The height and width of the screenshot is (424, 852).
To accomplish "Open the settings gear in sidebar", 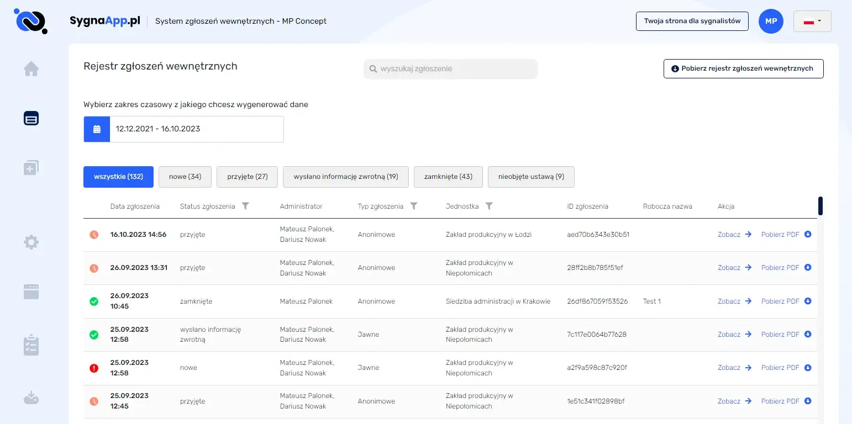I will point(31,242).
